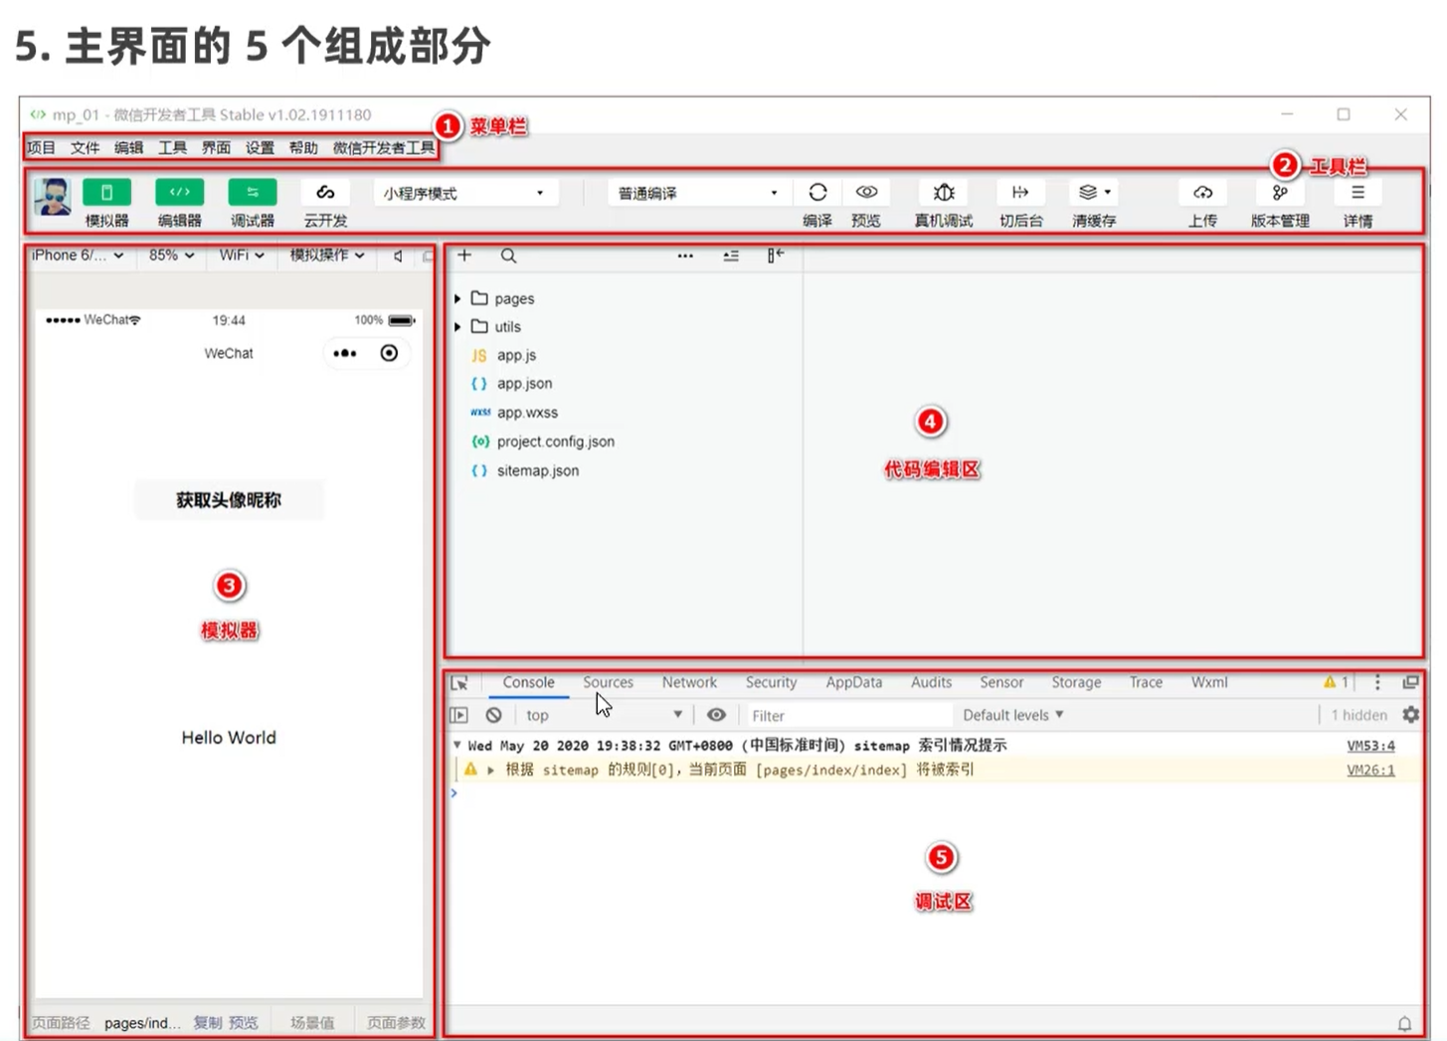
Task: Open the 帮助 menu
Action: [x=303, y=147]
